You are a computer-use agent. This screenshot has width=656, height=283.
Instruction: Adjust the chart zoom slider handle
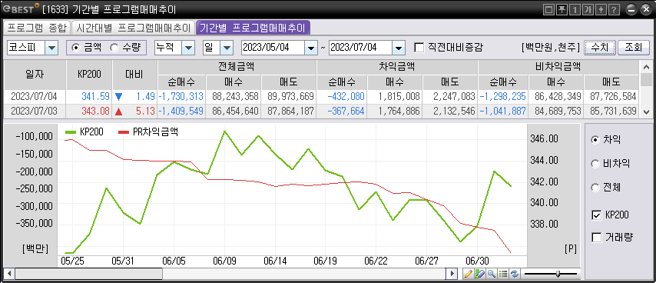coord(558,275)
